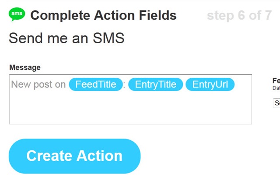The width and height of the screenshot is (280, 191).
Task: Click the cut-off bold 'Fe' label at right
Action: 276,80
